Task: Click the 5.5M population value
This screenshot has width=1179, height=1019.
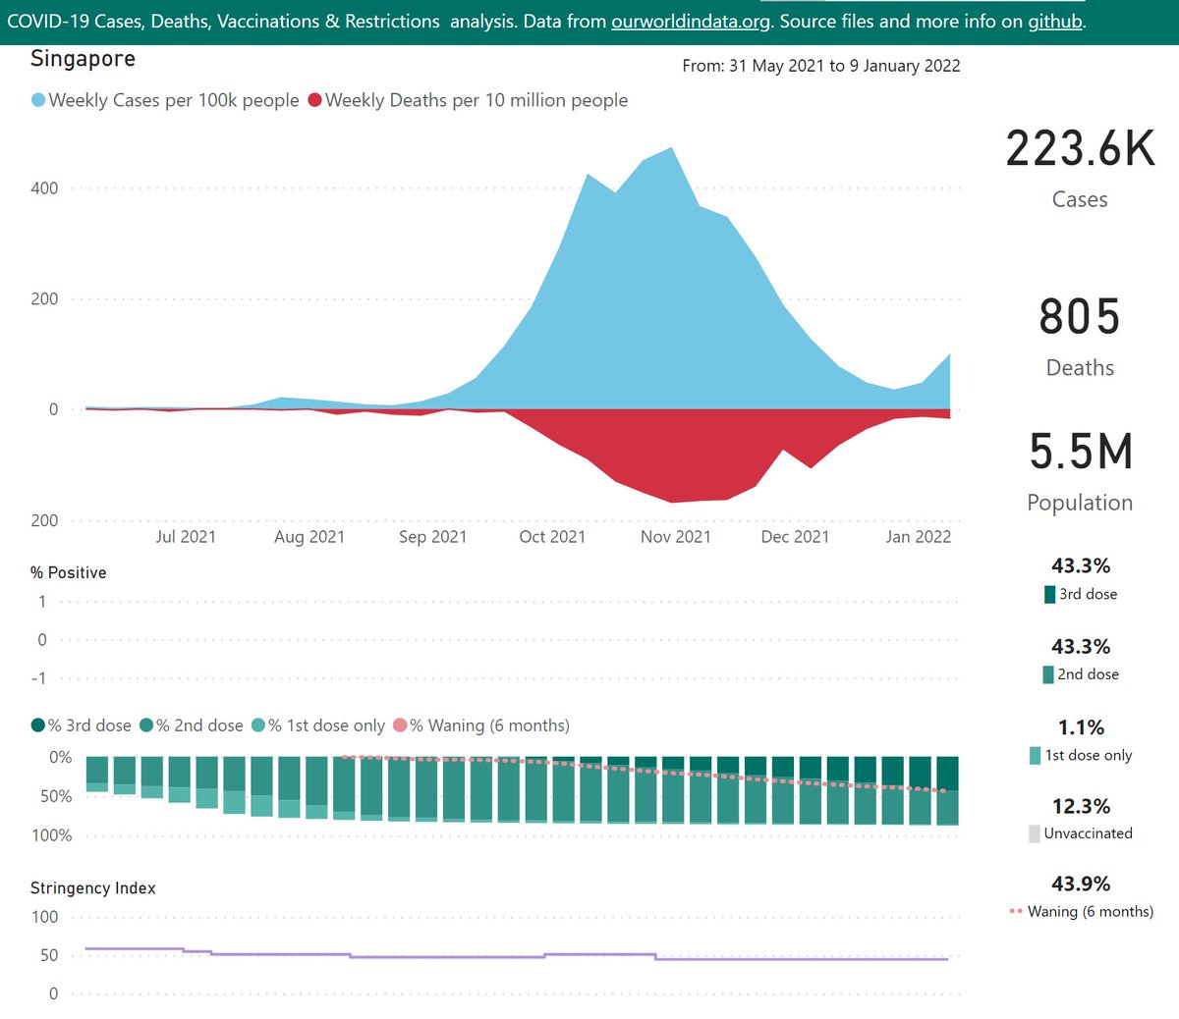Action: tap(1081, 452)
